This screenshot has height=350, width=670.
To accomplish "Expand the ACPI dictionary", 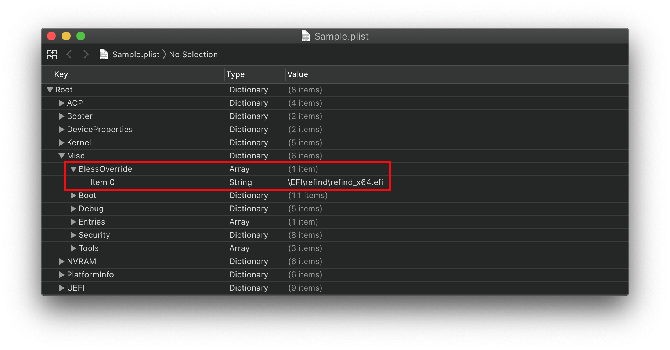I will (62, 103).
